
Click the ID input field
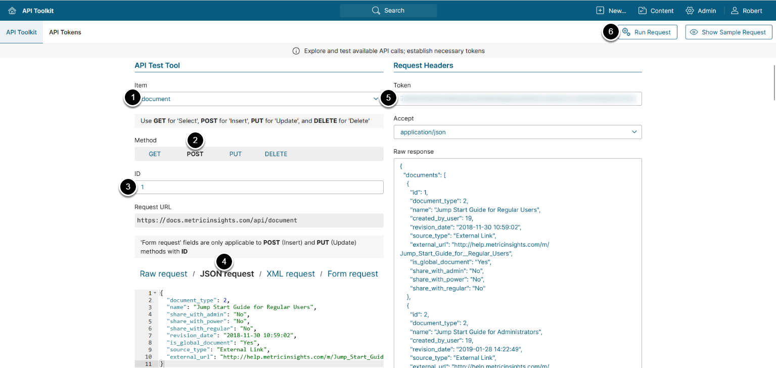pyautogui.click(x=260, y=188)
